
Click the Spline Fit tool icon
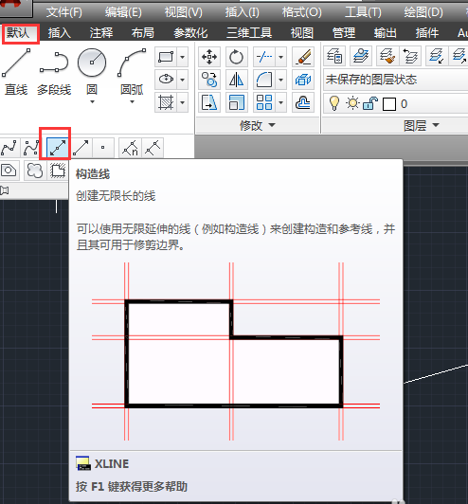click(9, 148)
